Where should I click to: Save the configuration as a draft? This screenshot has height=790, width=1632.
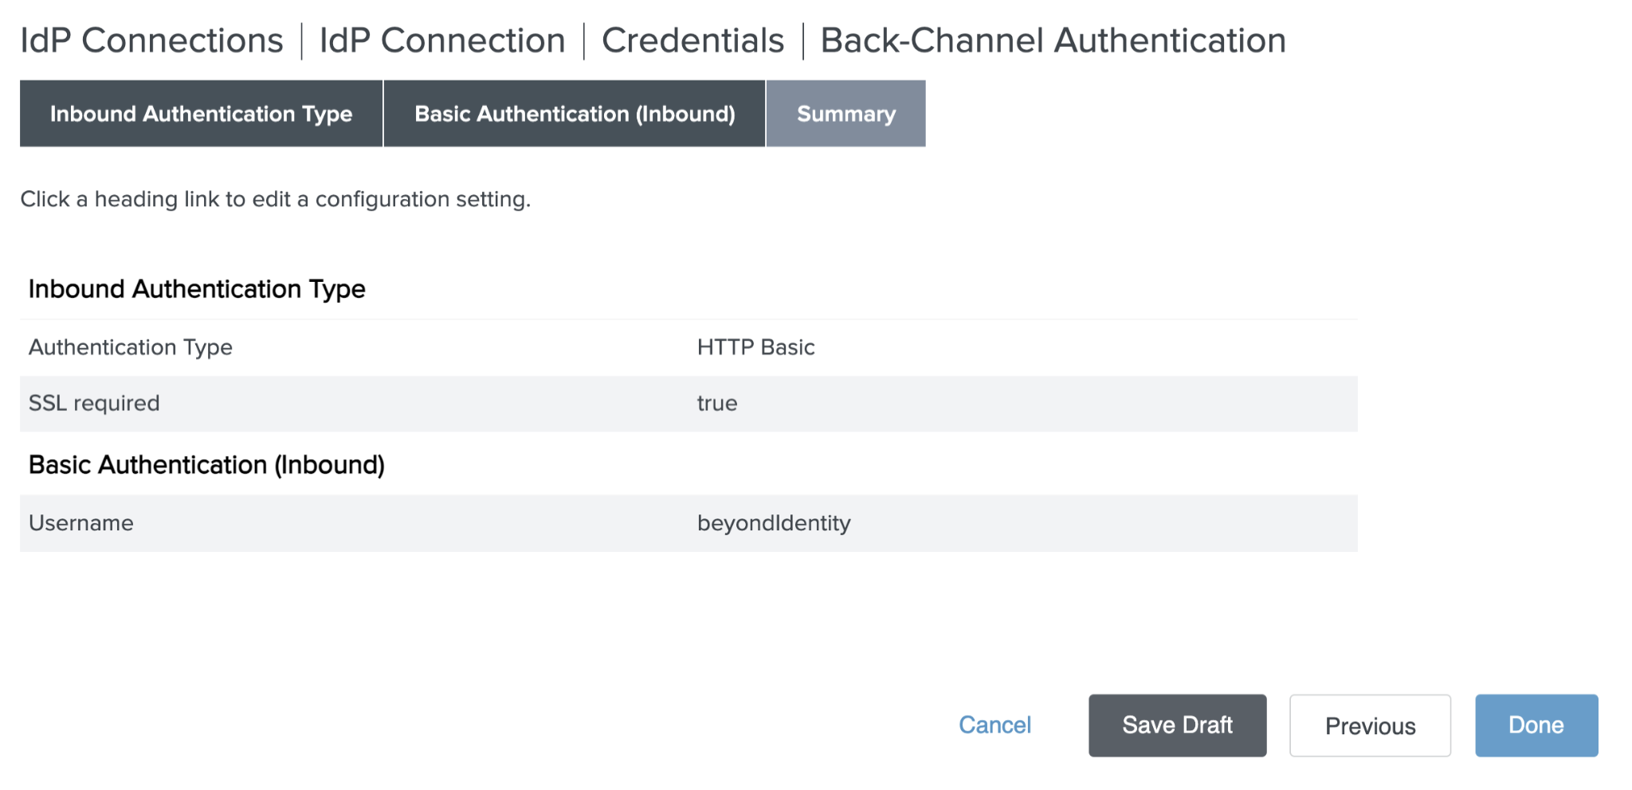1177,725
